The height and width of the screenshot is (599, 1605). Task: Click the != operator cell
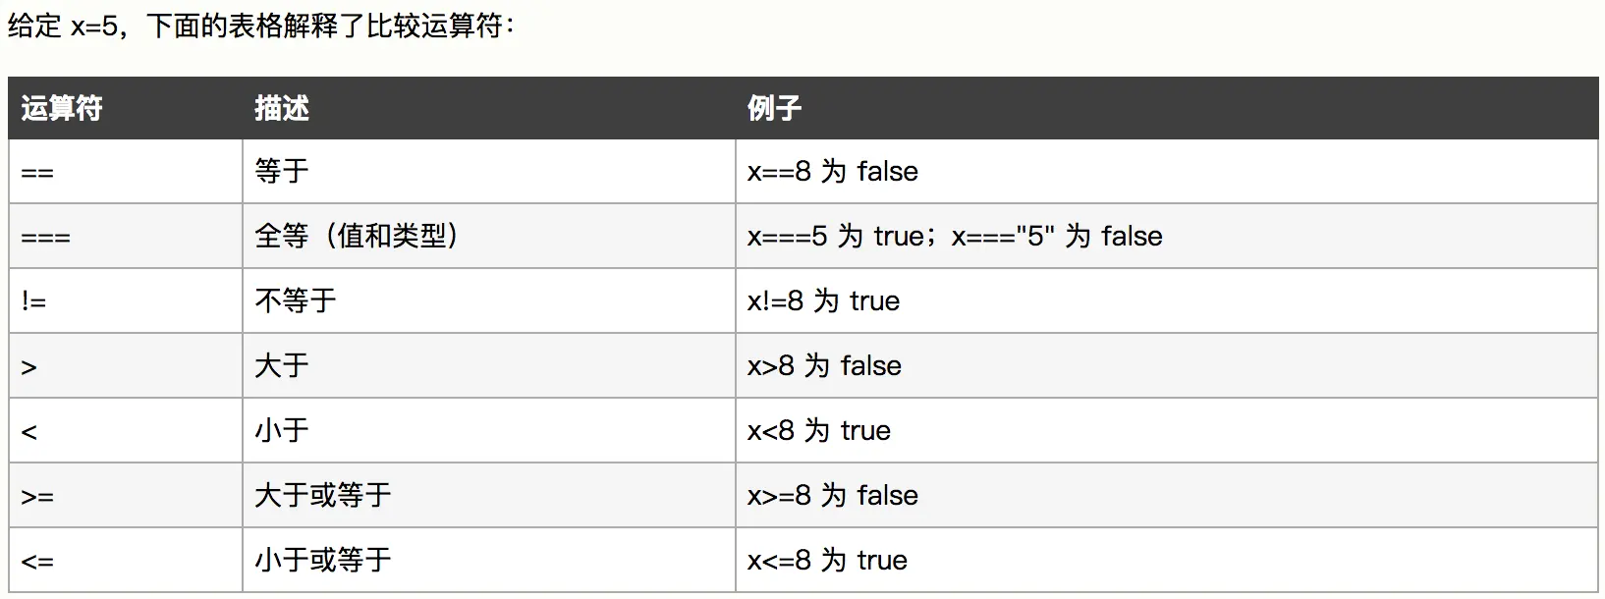[33, 301]
